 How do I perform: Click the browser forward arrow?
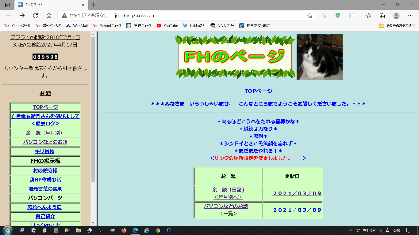[22, 16]
